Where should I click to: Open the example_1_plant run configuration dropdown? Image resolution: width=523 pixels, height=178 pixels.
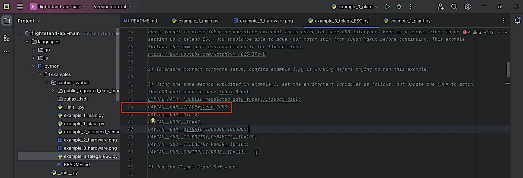tap(355, 7)
